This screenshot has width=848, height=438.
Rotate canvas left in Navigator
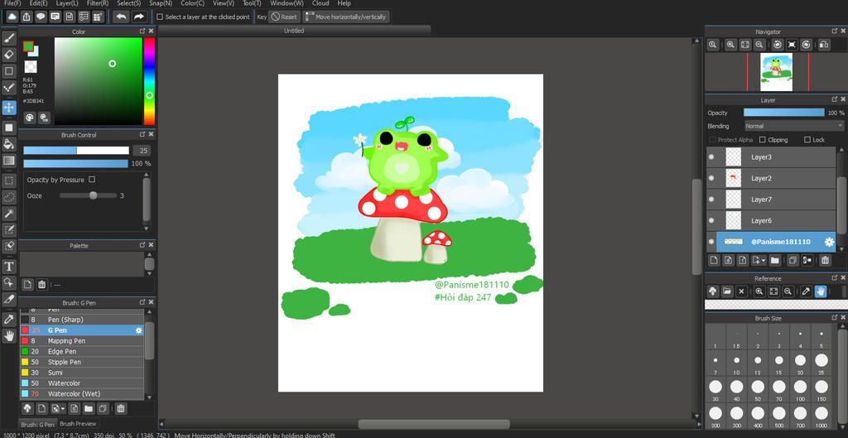778,45
